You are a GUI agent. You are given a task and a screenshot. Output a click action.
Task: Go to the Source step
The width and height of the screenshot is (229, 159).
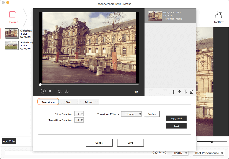[13, 17]
